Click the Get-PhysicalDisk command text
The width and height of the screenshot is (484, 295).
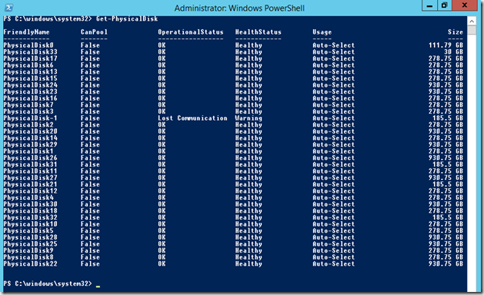(x=127, y=18)
